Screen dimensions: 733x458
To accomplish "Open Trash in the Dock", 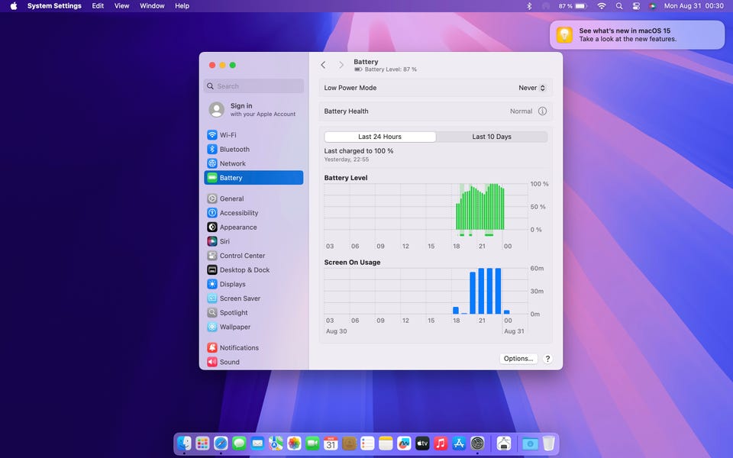I will (549, 443).
